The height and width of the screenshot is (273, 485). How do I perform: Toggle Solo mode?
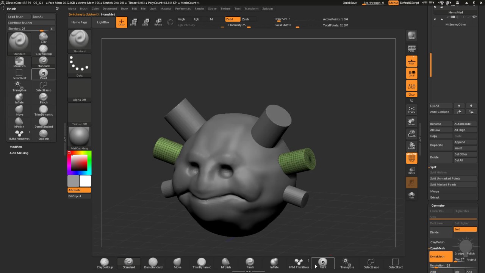(411, 195)
